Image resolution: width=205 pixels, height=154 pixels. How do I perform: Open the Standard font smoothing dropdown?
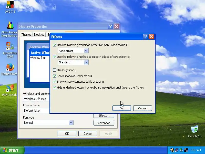point(73,62)
